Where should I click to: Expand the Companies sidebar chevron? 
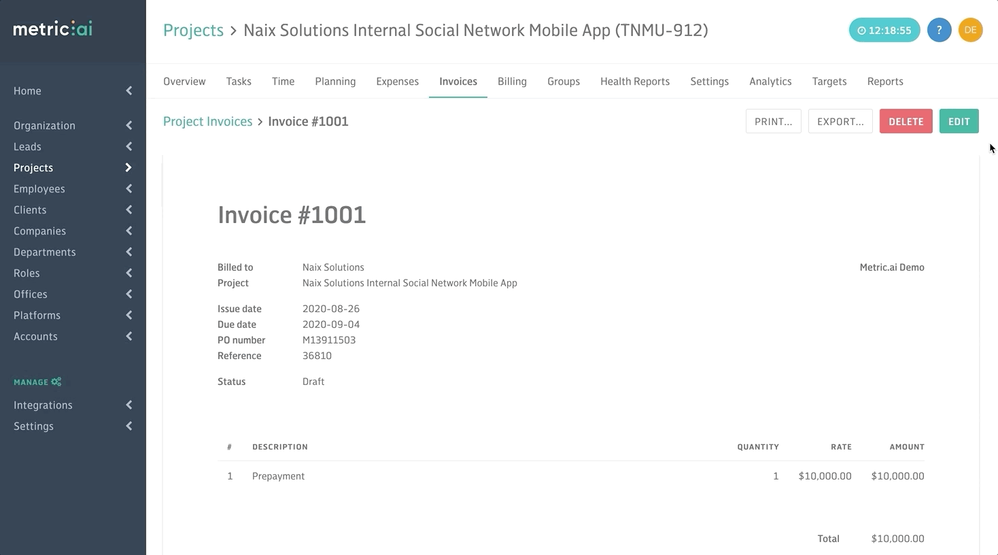pos(128,231)
